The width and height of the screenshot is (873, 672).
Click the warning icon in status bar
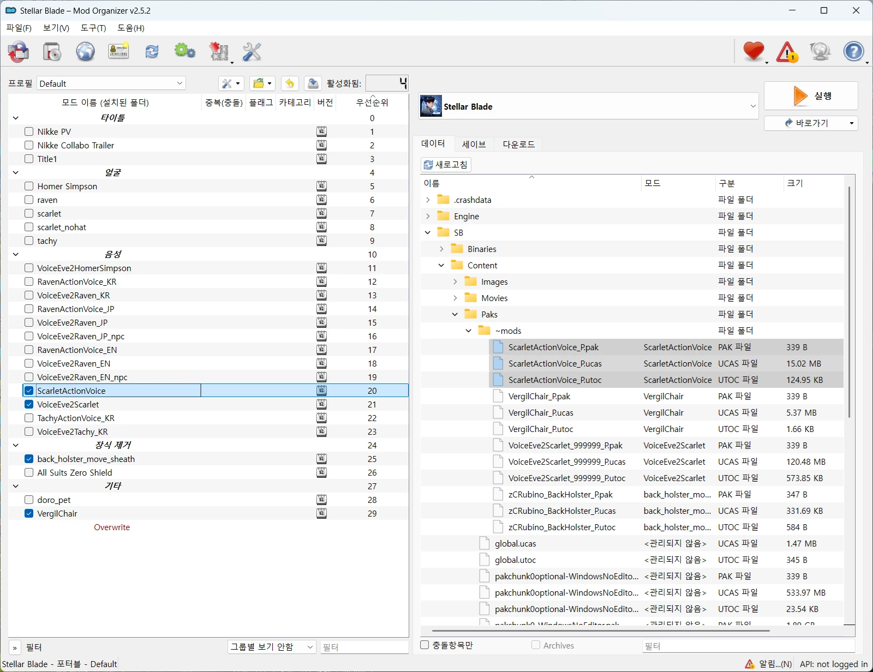point(750,664)
